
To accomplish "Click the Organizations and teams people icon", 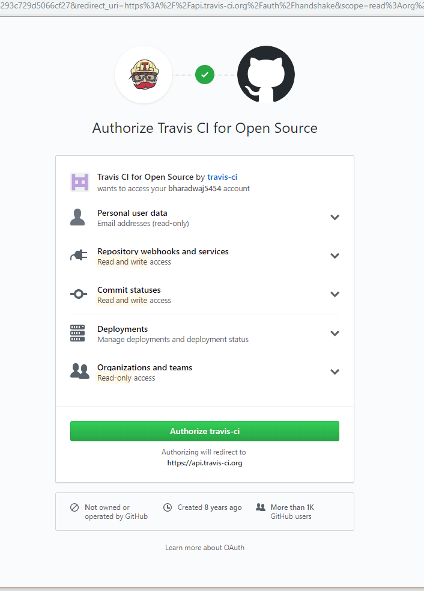I will (79, 372).
